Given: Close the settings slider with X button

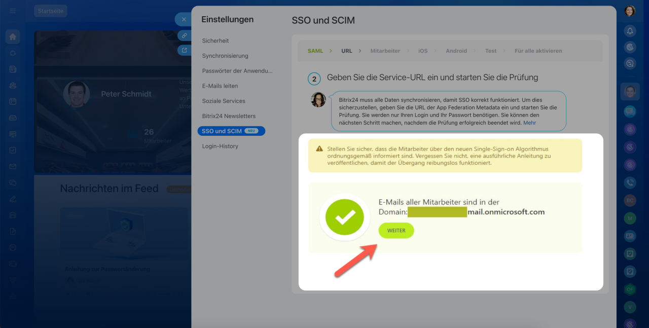Looking at the screenshot, I should click(184, 19).
